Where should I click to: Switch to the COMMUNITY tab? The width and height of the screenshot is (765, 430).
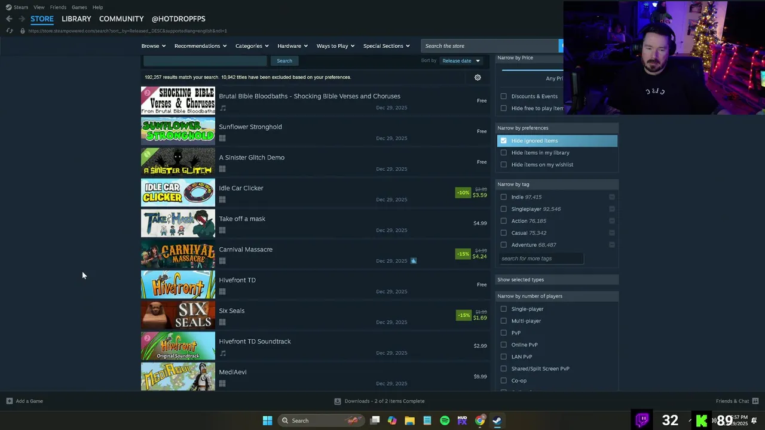pyautogui.click(x=121, y=19)
